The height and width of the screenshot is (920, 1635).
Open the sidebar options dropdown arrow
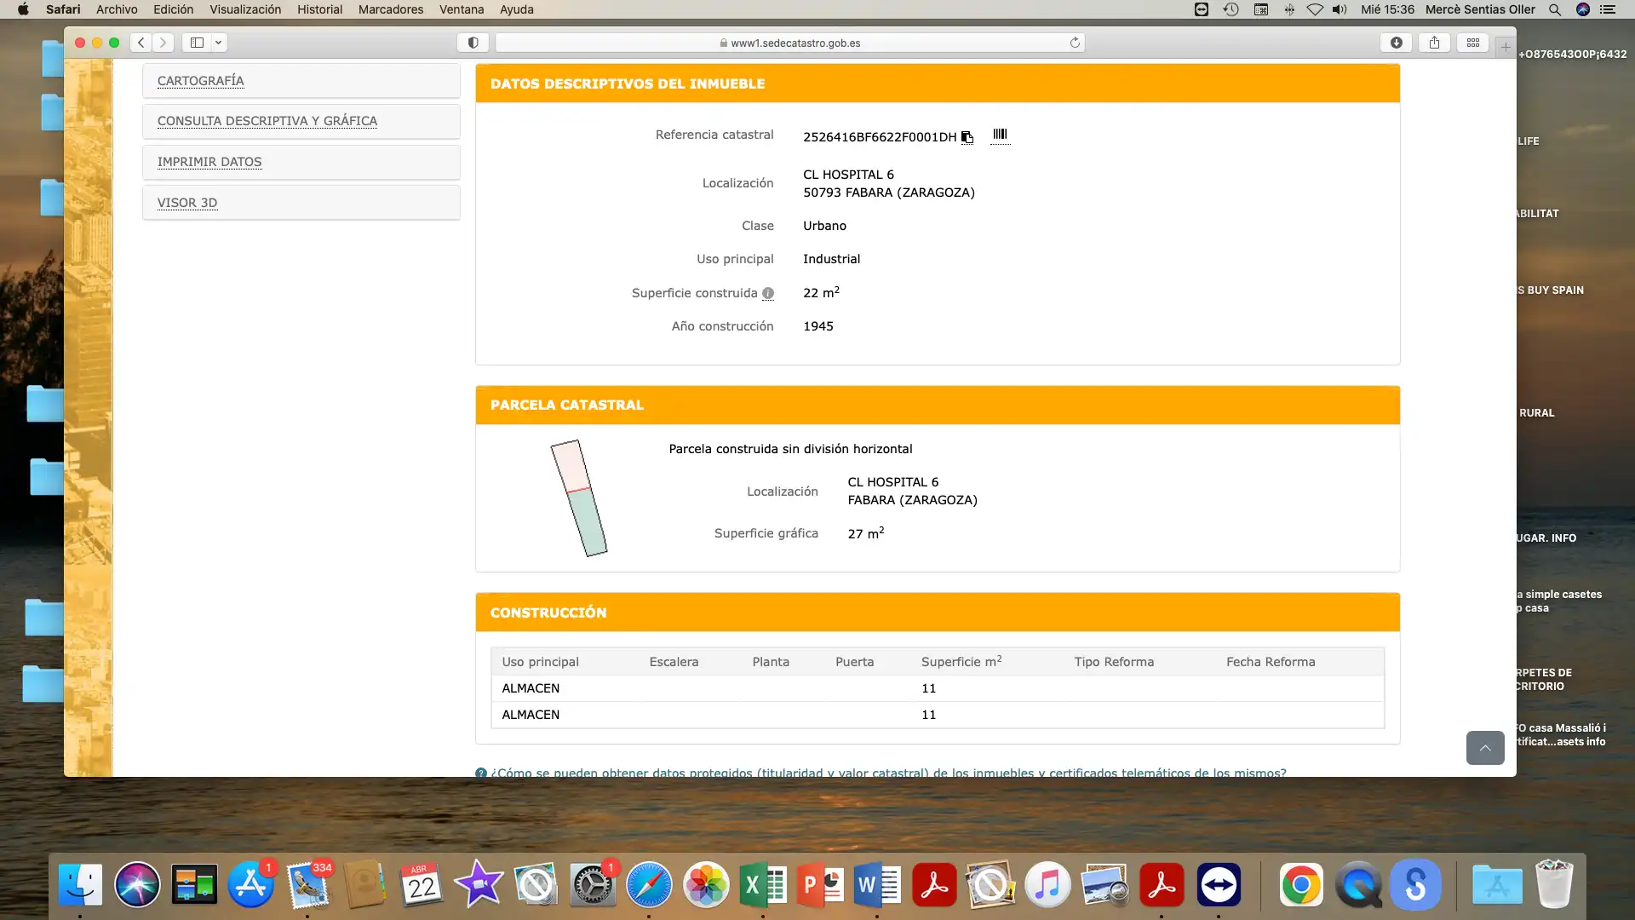(218, 43)
